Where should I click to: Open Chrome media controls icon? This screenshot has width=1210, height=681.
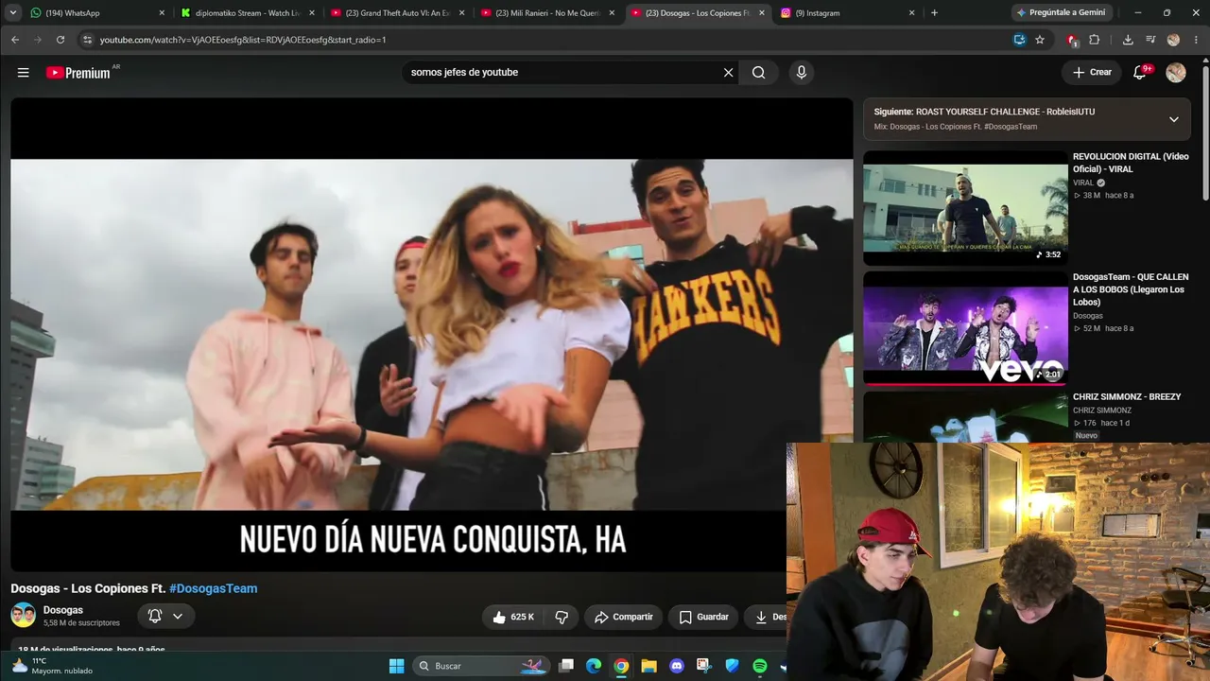coord(1150,40)
